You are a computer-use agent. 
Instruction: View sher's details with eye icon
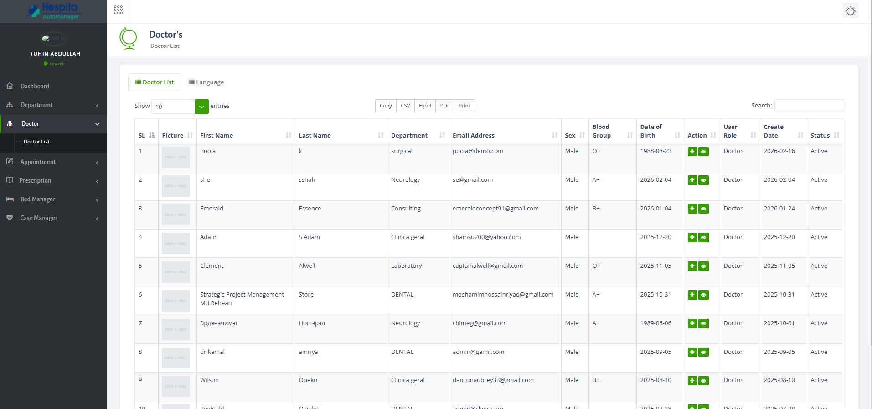[704, 180]
